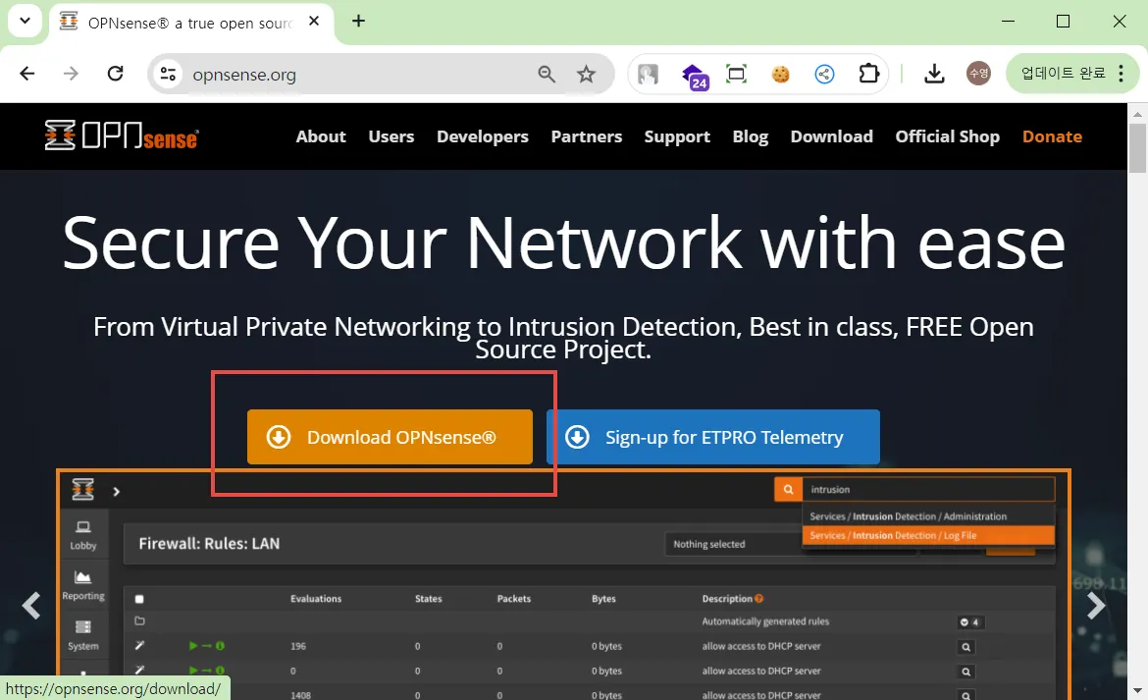Open the Developers menu item
The image size is (1148, 700).
[x=483, y=136]
